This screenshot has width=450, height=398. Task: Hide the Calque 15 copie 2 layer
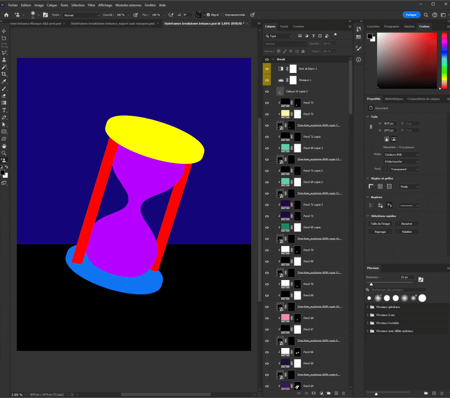pyautogui.click(x=267, y=91)
